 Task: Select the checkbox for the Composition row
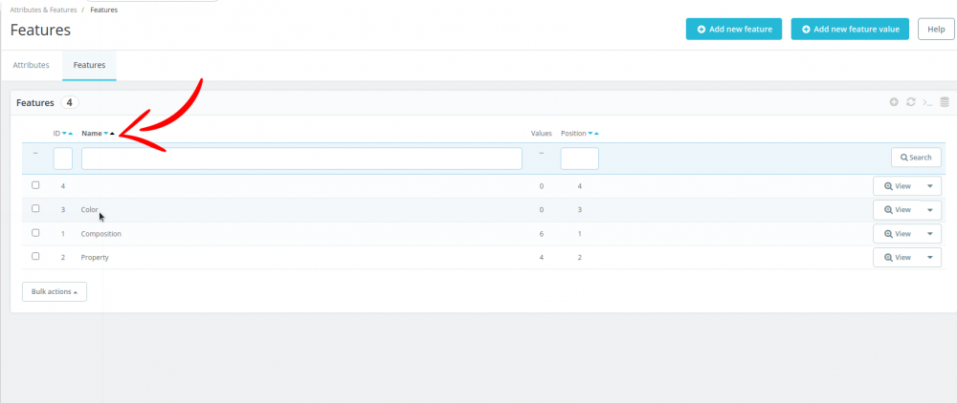pyautogui.click(x=35, y=233)
